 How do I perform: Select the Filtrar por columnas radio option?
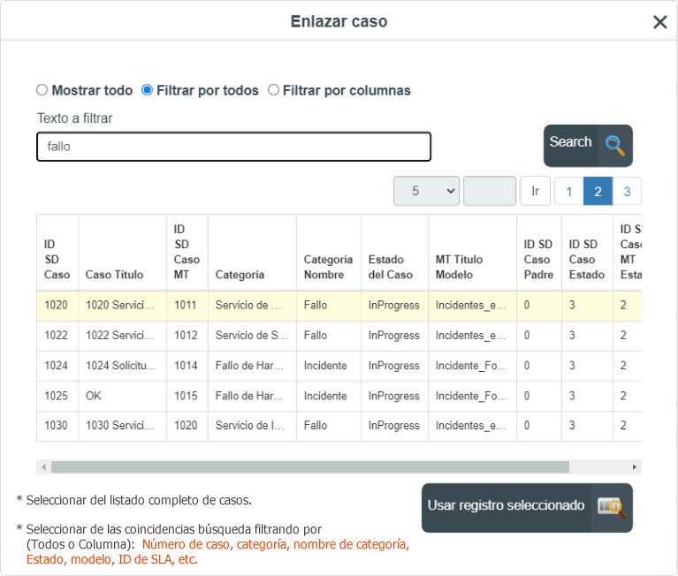[273, 90]
